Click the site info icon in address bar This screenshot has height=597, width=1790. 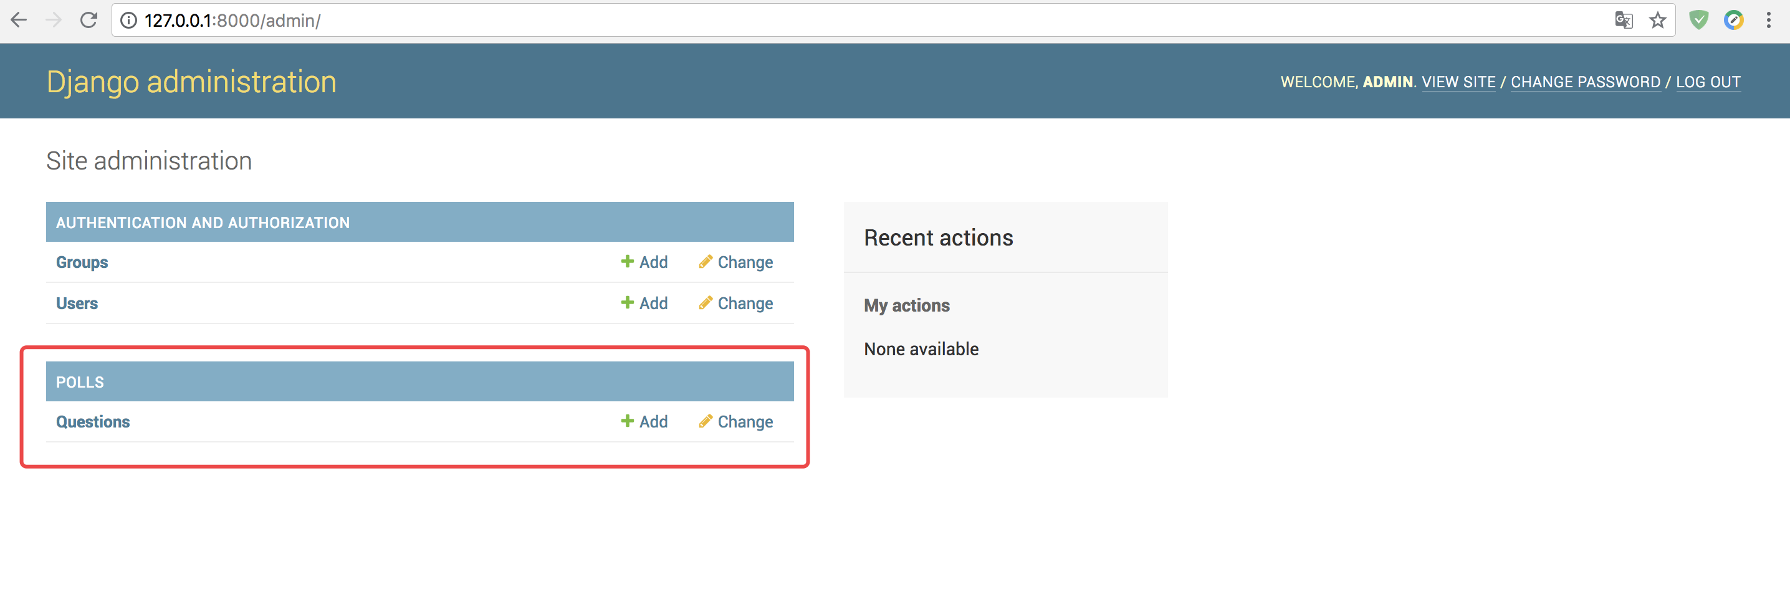128,20
